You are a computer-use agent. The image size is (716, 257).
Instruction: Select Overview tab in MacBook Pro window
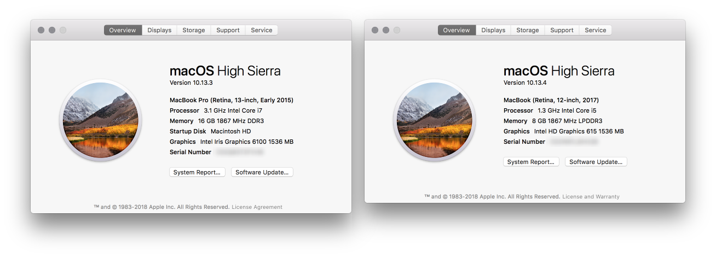(123, 30)
